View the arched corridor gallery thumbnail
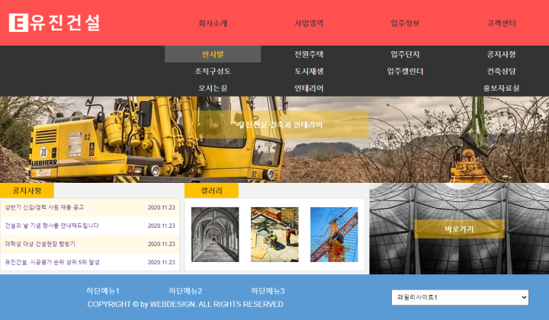The image size is (549, 320). point(215,234)
